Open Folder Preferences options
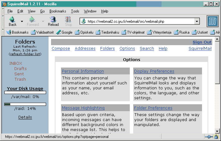The height and width of the screenshot is (141, 221). tap(153, 108)
